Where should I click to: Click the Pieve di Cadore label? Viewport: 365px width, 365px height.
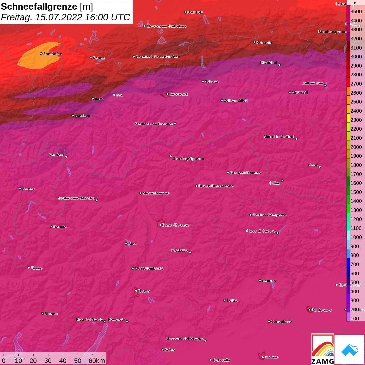point(261,231)
